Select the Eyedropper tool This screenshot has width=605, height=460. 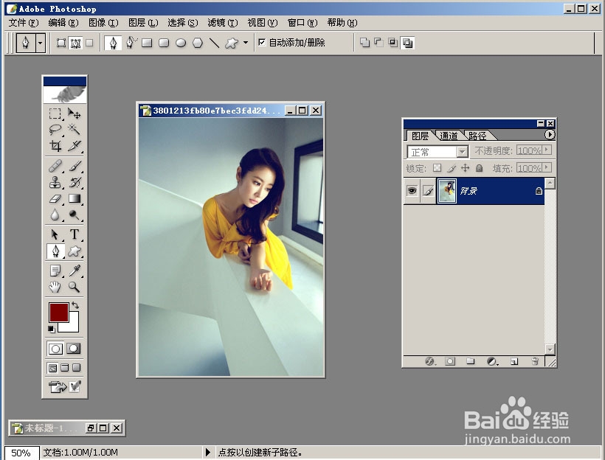(x=74, y=271)
